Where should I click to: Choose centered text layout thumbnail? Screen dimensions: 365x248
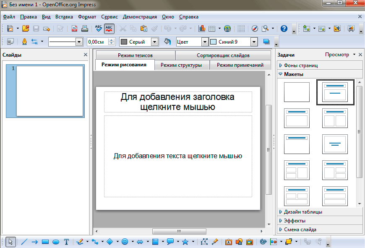coord(335,144)
